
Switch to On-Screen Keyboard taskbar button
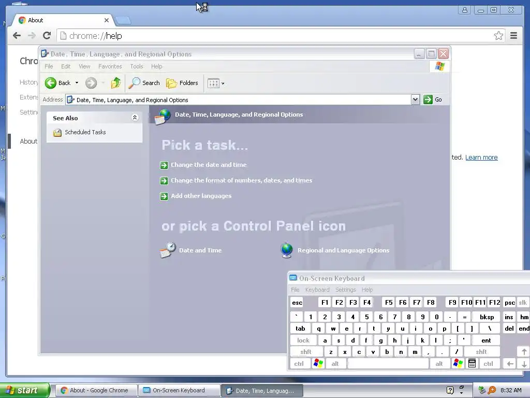[179, 390]
